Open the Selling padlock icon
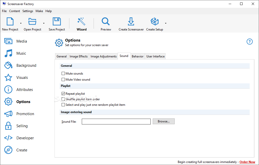Viewport: 259px width, 165px height. click(x=8, y=126)
